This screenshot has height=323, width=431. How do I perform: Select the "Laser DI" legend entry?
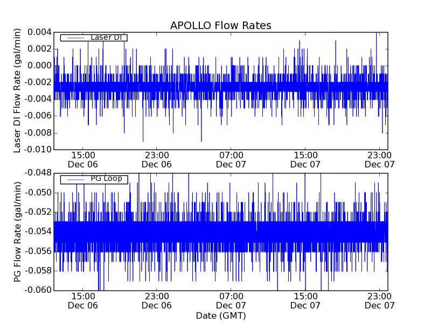[94, 37]
